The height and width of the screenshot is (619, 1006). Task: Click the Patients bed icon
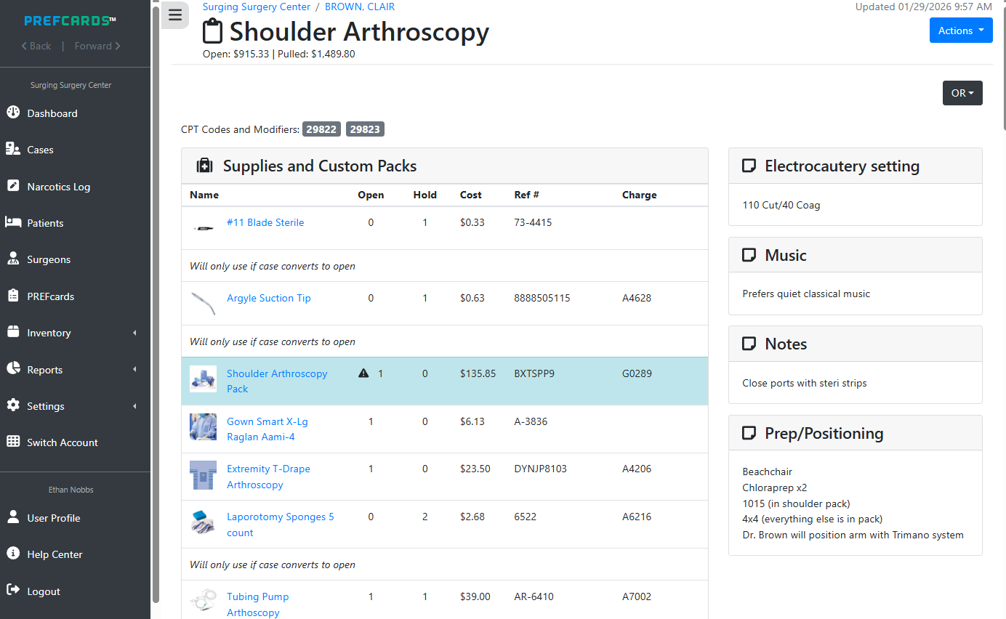coord(13,222)
